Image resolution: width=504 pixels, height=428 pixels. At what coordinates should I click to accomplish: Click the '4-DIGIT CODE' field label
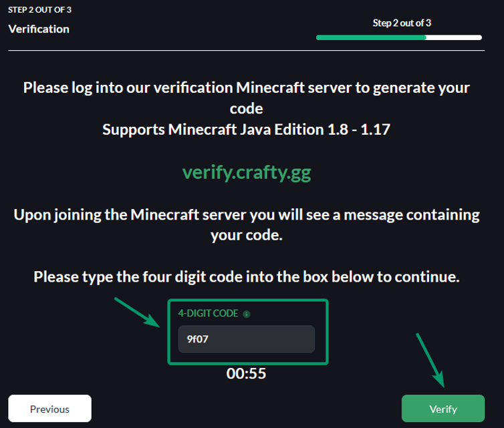(x=208, y=313)
